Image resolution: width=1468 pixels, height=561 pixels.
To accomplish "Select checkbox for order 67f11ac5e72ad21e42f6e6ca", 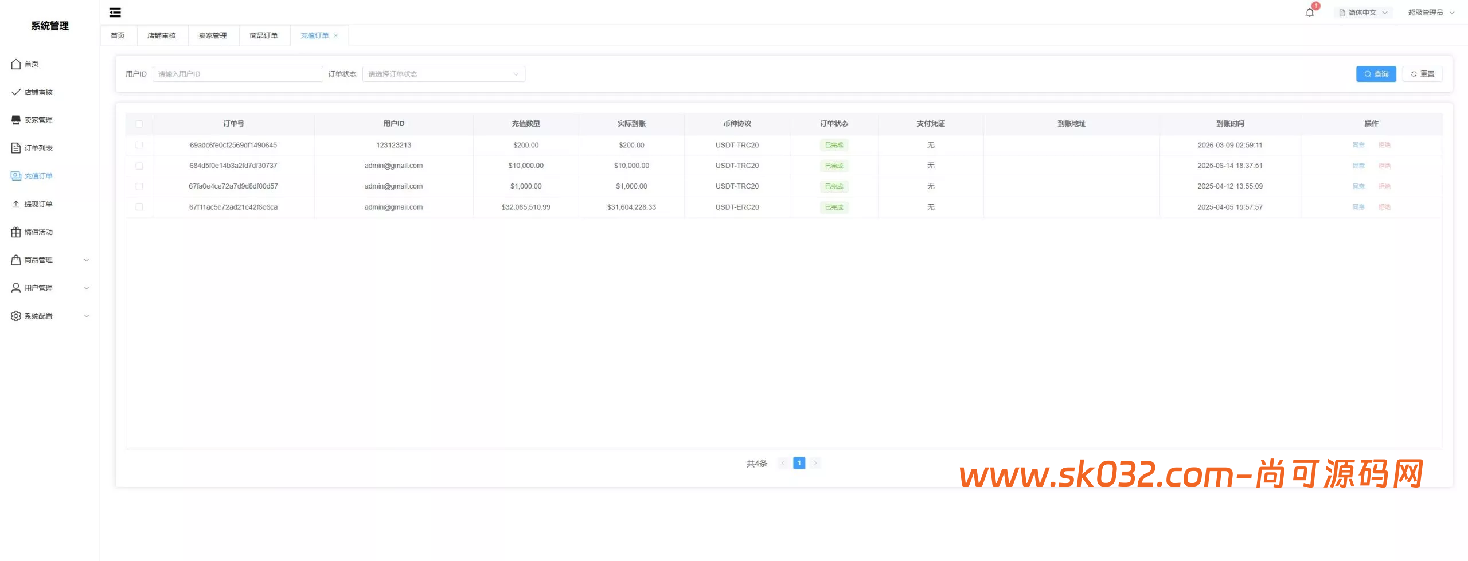I will pyautogui.click(x=139, y=207).
